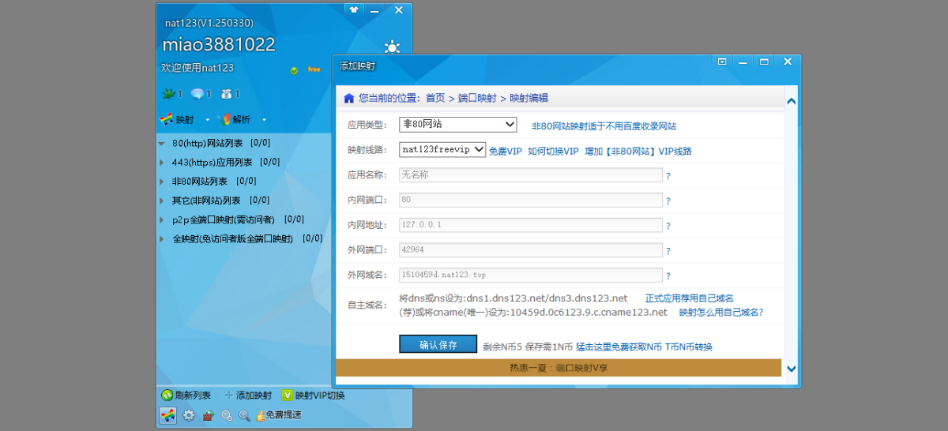
Task: Expand the 全映射(免访问者版全端口映射) tree node
Action: tap(162, 238)
